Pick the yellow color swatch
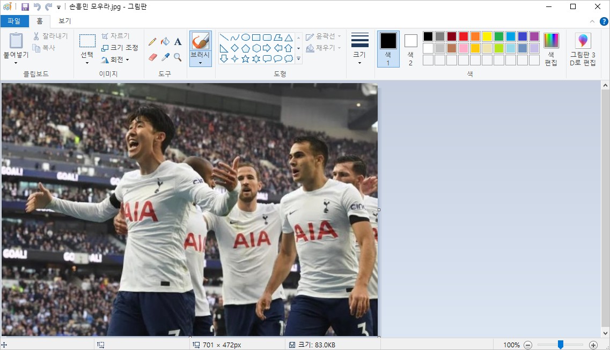The width and height of the screenshot is (610, 350). [x=487, y=36]
